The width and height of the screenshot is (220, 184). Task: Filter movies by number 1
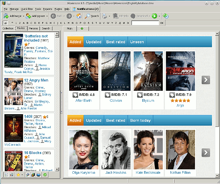(16, 23)
